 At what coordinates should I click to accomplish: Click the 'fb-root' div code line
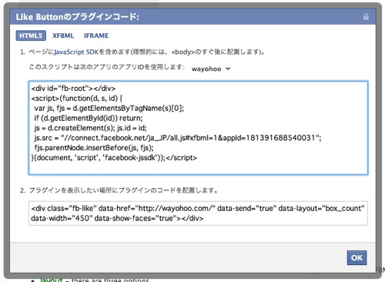[73, 89]
